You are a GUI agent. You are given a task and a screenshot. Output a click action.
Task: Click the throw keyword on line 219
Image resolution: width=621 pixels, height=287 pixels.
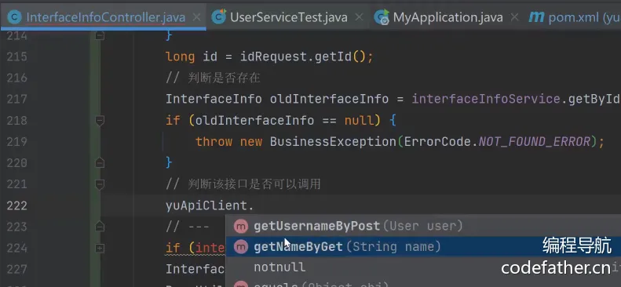[214, 141]
